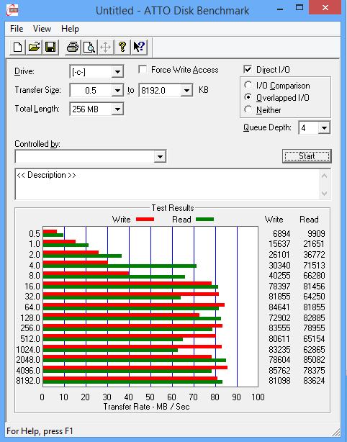Image resolution: width=347 pixels, height=442 pixels.
Task: Click the Print toolbar icon
Action: [73, 47]
